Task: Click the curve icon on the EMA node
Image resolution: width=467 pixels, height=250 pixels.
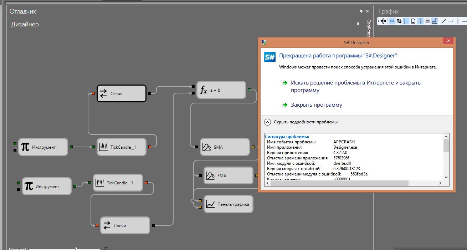Action: pos(210,175)
